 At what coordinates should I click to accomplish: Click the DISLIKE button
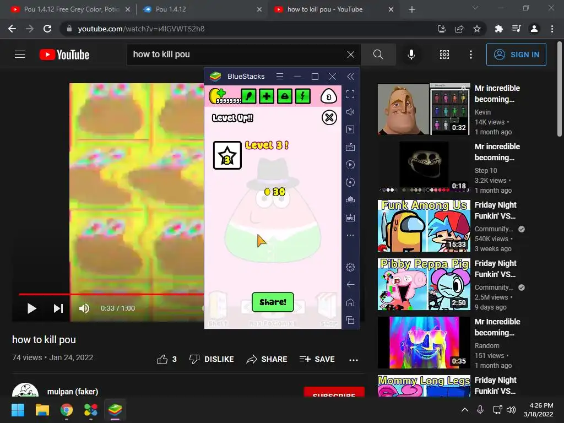(x=211, y=359)
